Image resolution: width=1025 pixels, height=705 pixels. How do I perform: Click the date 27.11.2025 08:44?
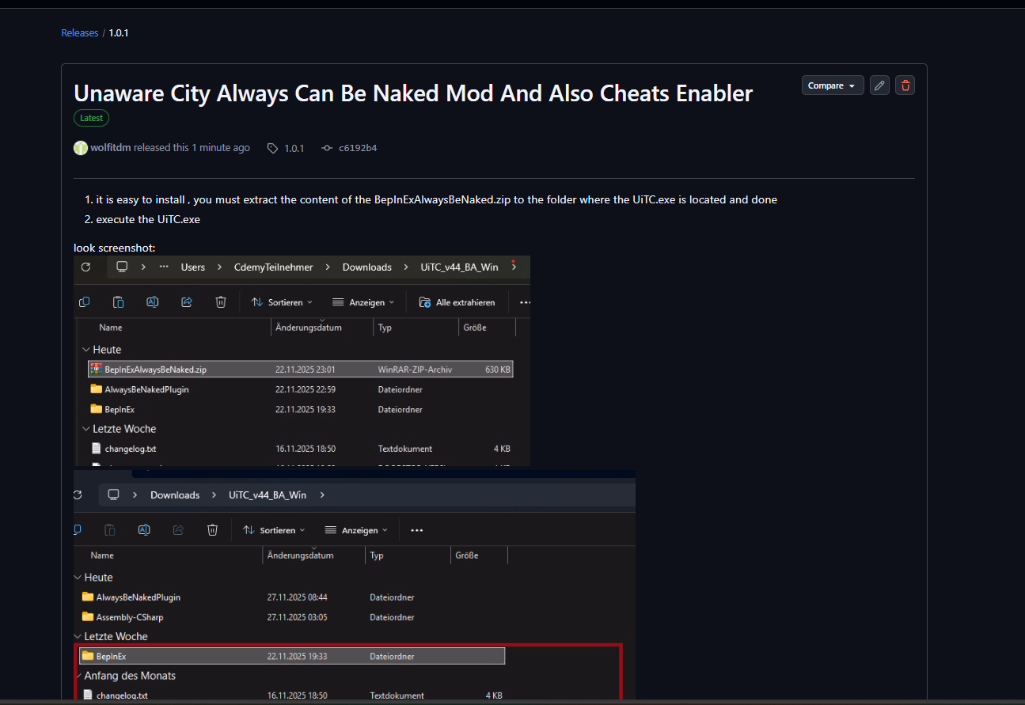tap(297, 597)
